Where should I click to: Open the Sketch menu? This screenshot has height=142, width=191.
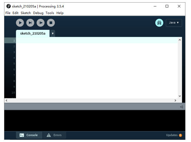click(26, 13)
